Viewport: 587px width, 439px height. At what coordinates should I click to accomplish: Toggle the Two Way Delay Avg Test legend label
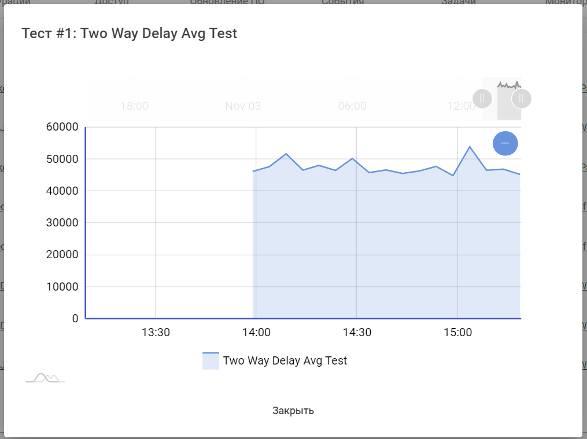[x=285, y=360]
